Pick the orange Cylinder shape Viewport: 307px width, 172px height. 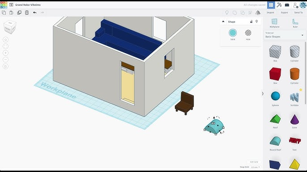[x=294, y=74]
